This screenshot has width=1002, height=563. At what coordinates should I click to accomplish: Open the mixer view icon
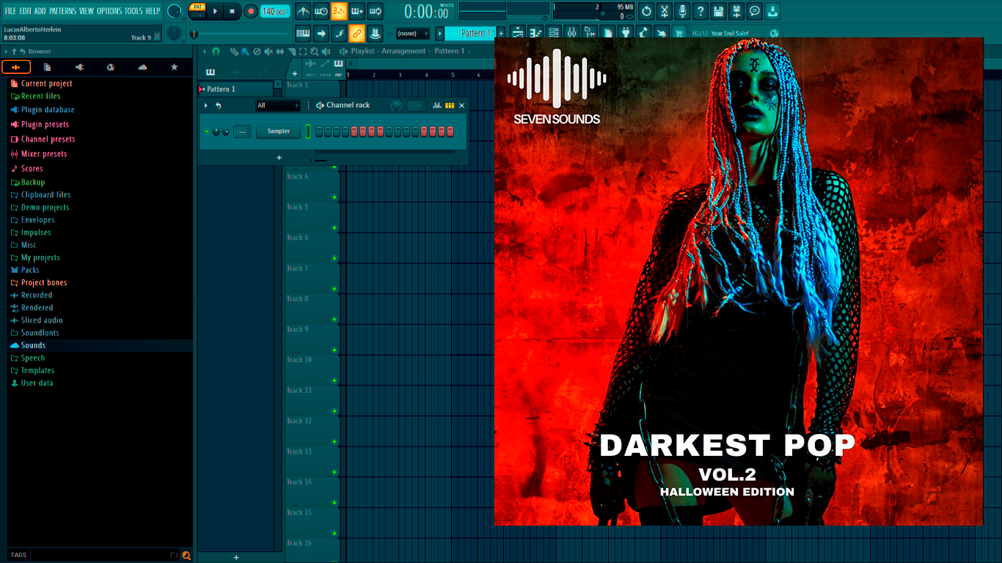pos(572,33)
